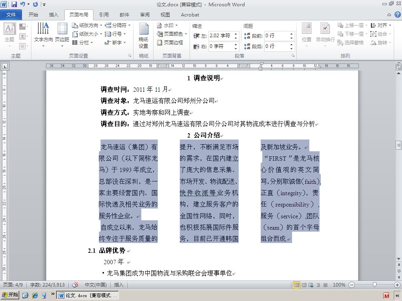Click the 论文.docx taskbar button
This screenshot has width=402, height=301.
pos(88,296)
